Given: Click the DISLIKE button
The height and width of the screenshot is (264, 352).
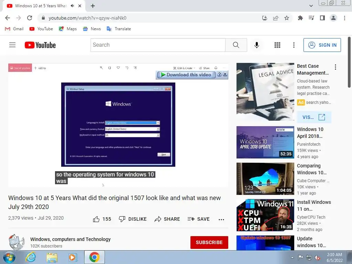Looking at the screenshot, I should 133,219.
